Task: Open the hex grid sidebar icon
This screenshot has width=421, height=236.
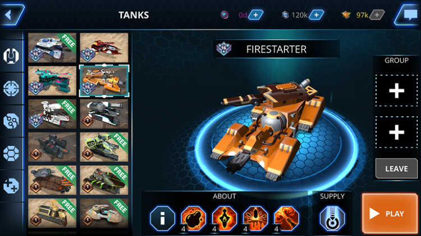Action: pos(11,153)
